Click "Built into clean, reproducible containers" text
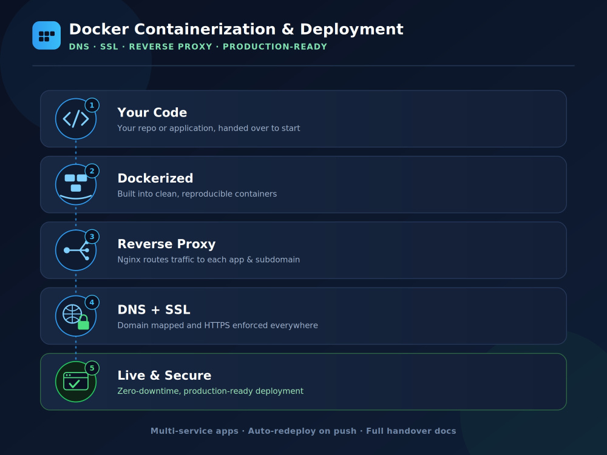This screenshot has height=455, width=607. pyautogui.click(x=197, y=194)
